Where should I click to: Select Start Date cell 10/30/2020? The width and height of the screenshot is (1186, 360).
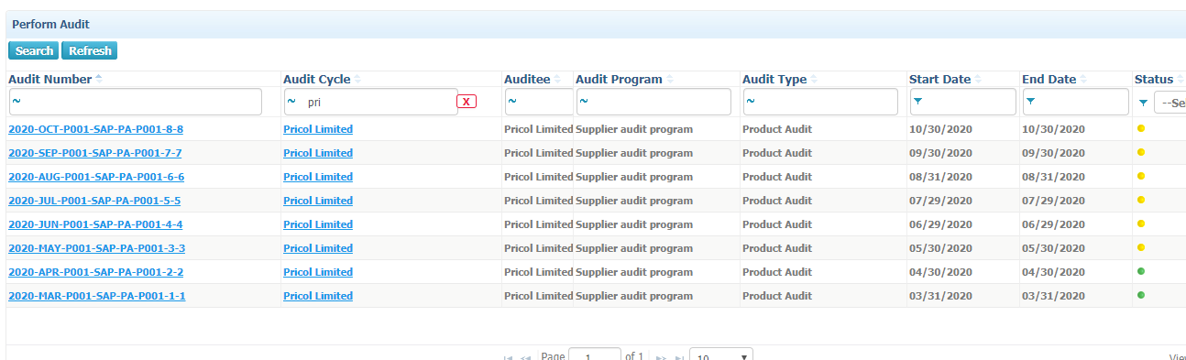coord(940,129)
